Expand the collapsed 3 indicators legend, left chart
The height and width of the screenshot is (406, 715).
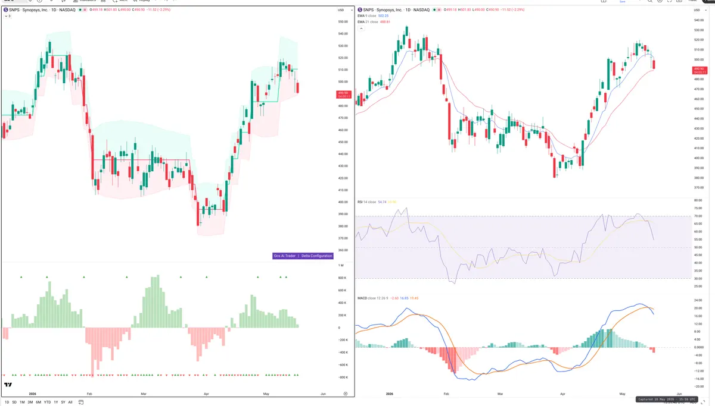[8, 16]
